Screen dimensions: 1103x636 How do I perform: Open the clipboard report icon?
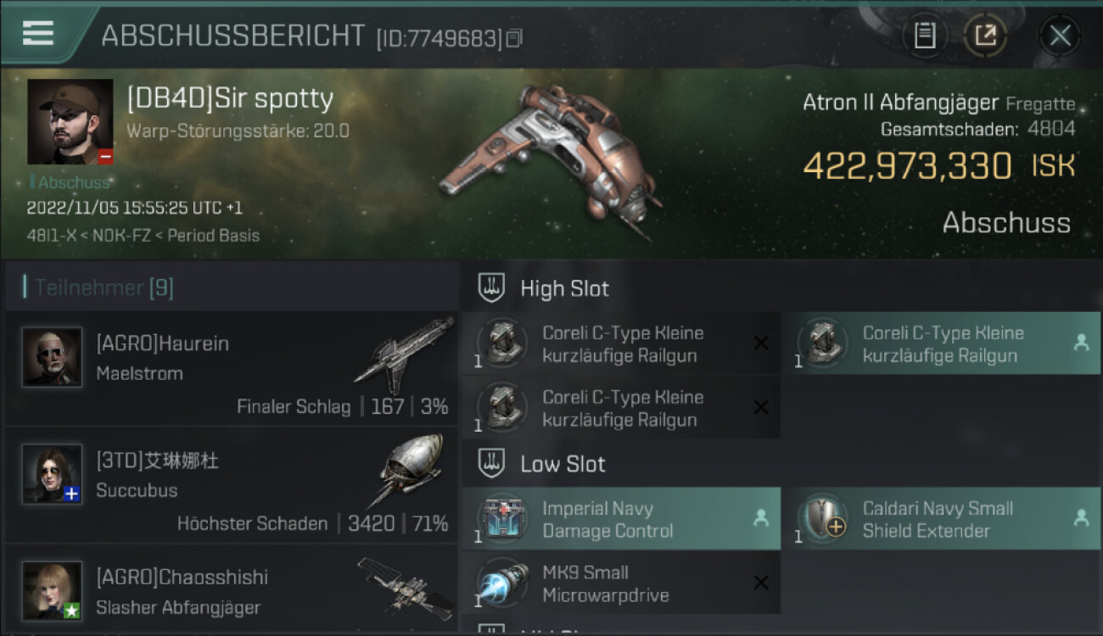(925, 36)
